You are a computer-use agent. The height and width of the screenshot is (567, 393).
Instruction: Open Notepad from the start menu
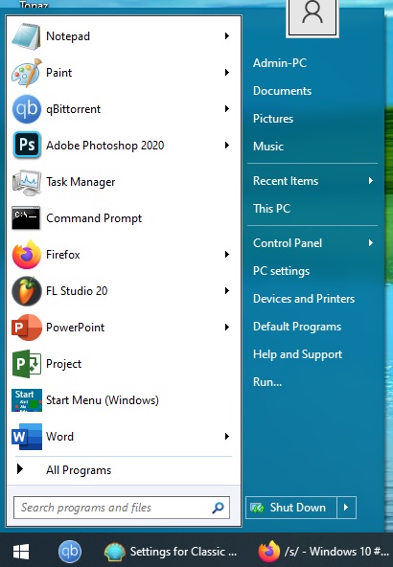click(123, 36)
